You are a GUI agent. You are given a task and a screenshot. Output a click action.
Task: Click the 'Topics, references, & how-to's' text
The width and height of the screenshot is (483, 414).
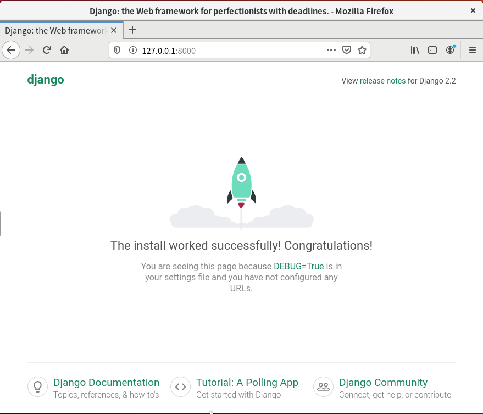click(x=106, y=395)
